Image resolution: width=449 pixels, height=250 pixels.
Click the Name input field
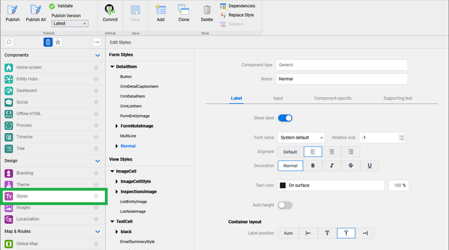point(342,79)
